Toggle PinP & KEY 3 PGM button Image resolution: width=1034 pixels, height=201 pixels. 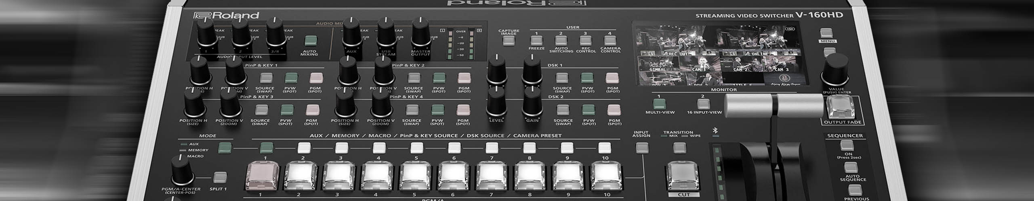[x=312, y=110]
